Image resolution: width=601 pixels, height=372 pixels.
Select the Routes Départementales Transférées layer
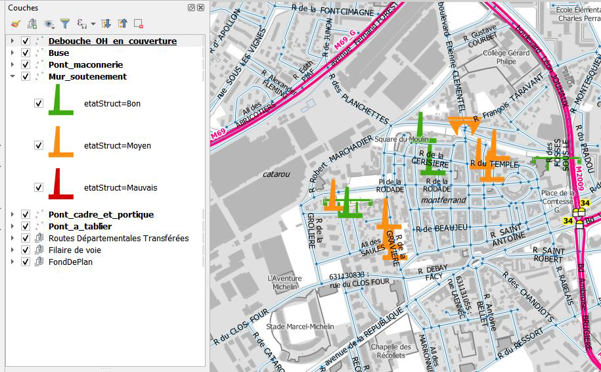118,238
